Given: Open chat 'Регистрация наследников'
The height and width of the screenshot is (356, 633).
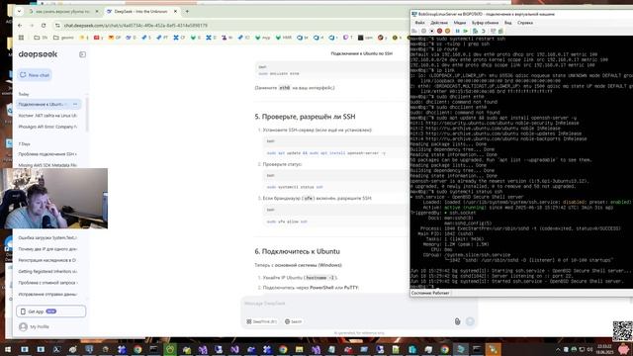Looking at the screenshot, I should [x=47, y=260].
